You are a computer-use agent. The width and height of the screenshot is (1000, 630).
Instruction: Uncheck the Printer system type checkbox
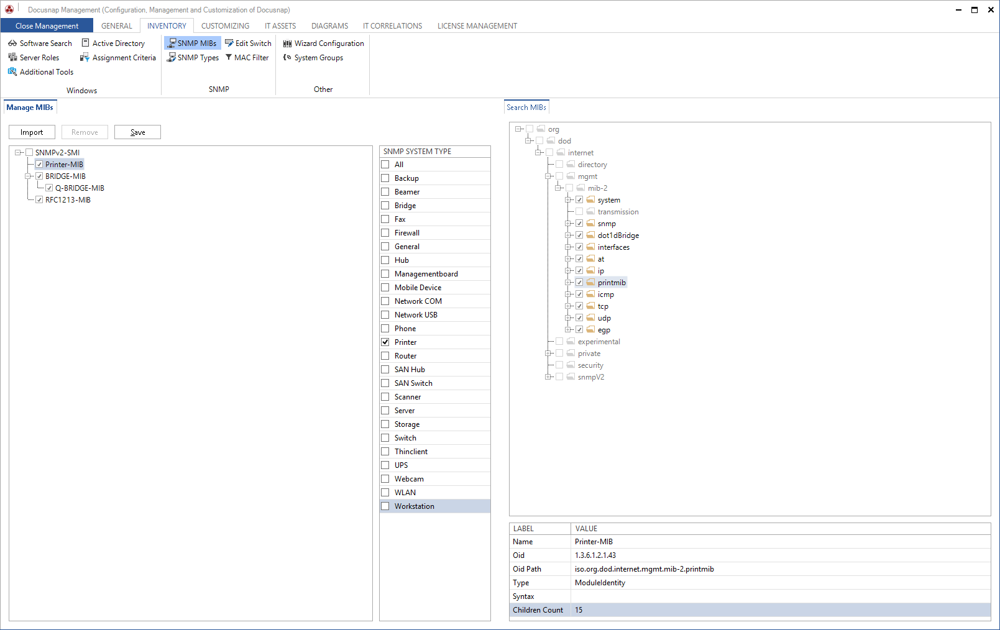tap(385, 342)
